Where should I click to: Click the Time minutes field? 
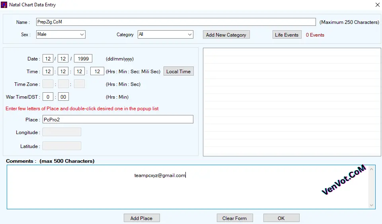pos(63,71)
